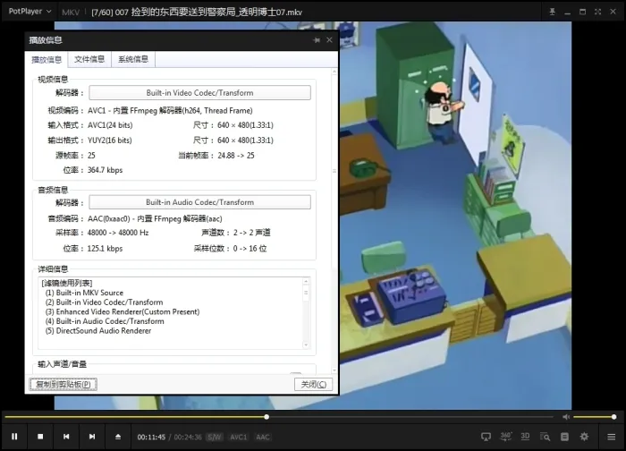Adjust the volume slider

pyautogui.click(x=595, y=417)
